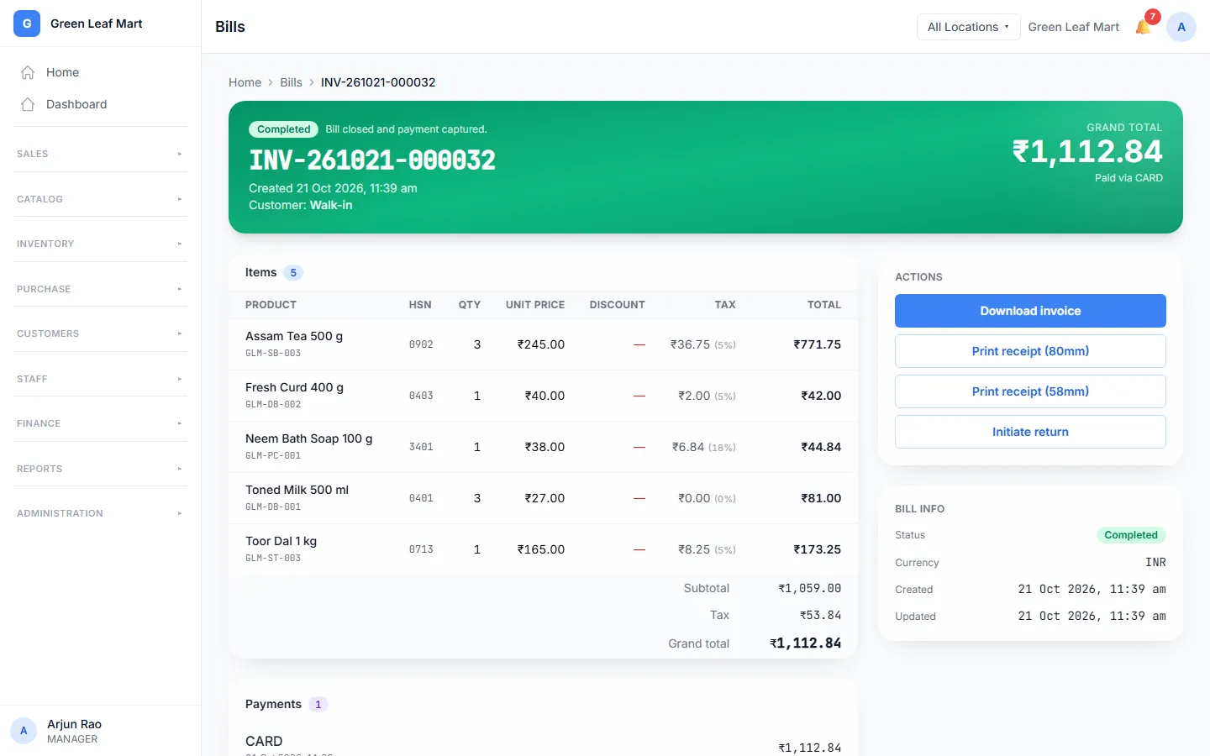Screen dimensions: 1210x756
Task: Expand the Inventory sidebar section
Action: (100, 244)
